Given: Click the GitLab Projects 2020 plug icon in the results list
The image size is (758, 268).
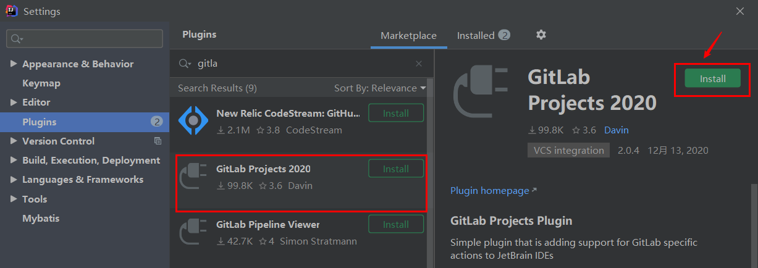Looking at the screenshot, I should [193, 176].
